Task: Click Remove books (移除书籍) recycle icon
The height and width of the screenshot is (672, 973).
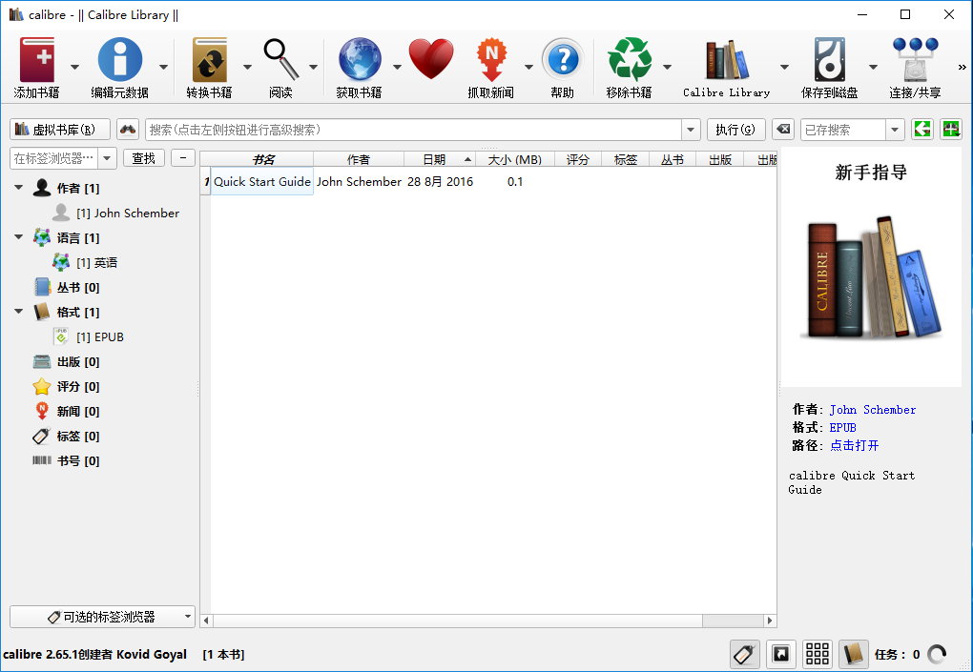Action: coord(630,60)
